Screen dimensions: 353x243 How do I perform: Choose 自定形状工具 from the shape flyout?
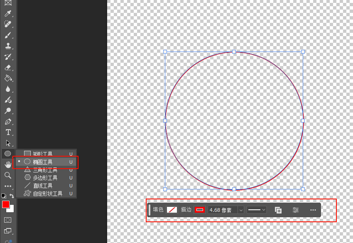(x=48, y=194)
